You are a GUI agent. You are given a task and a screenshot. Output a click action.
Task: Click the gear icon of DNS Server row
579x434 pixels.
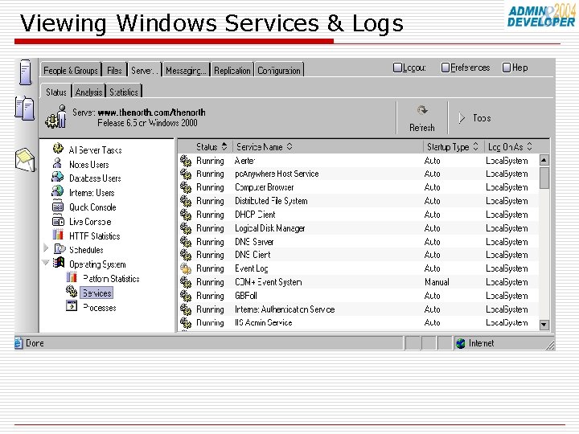pos(186,242)
